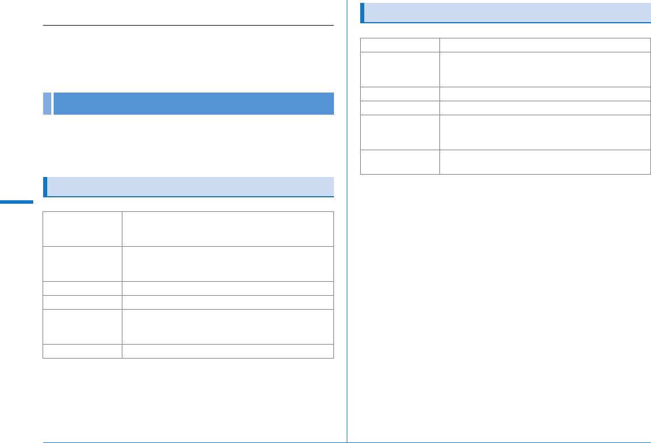Click first row's left cell in left table
The image size is (651, 443).
click(x=82, y=229)
